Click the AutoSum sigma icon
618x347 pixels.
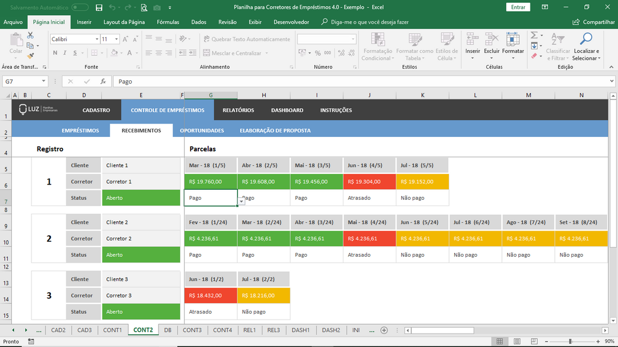click(x=534, y=36)
